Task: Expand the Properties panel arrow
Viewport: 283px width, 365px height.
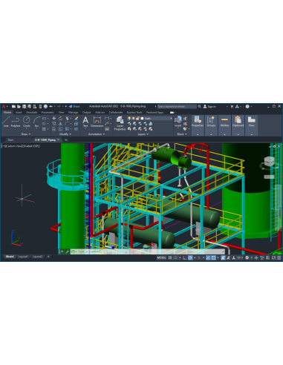Action: point(198,134)
